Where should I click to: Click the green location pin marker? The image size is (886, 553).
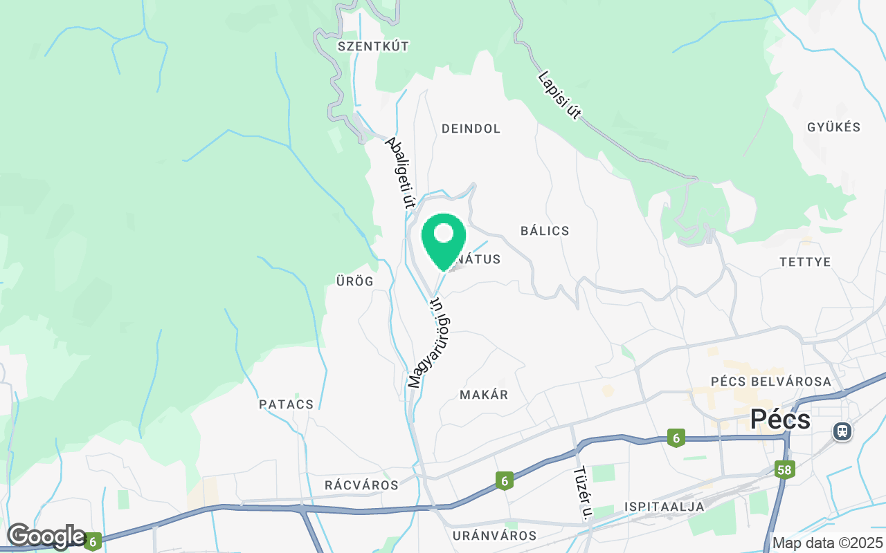443,242
